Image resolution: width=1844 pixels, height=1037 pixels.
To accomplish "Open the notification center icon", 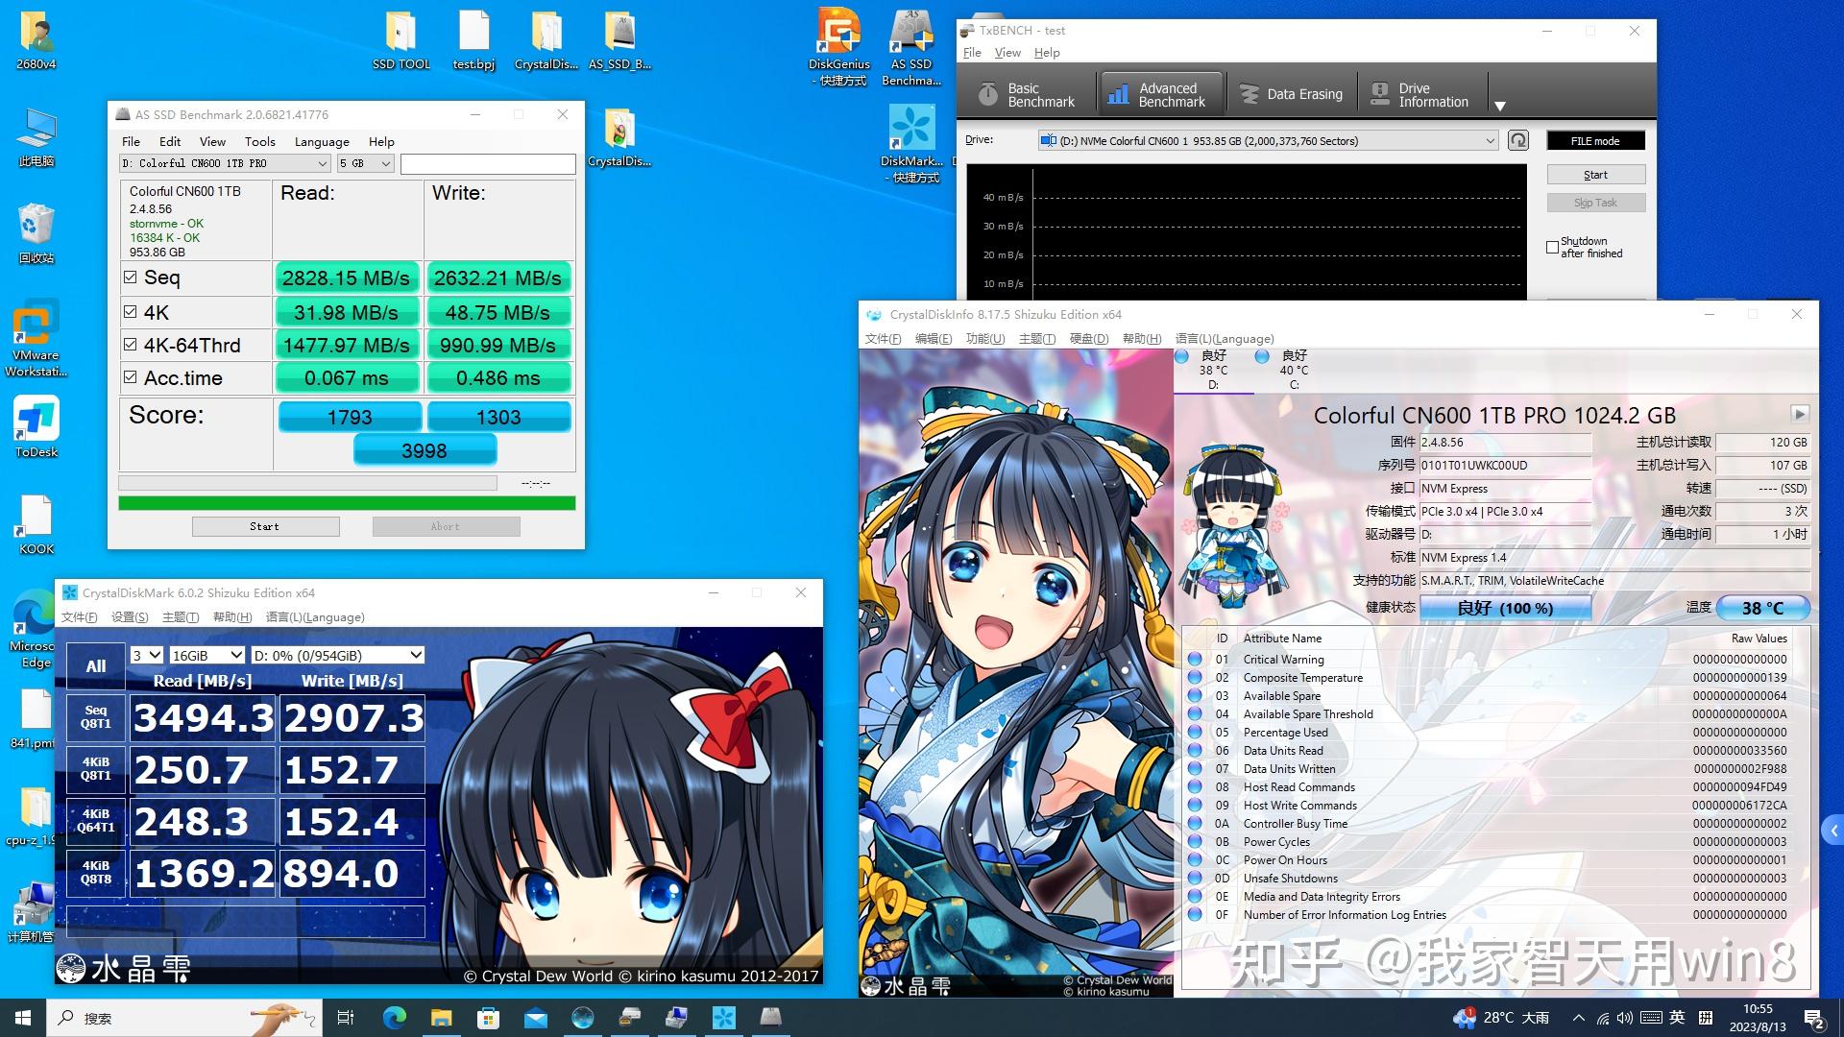I will click(x=1814, y=1018).
